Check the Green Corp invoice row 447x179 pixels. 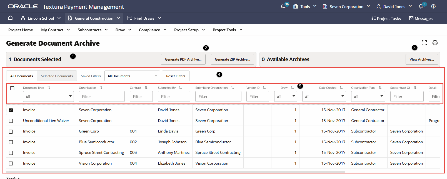point(11,131)
